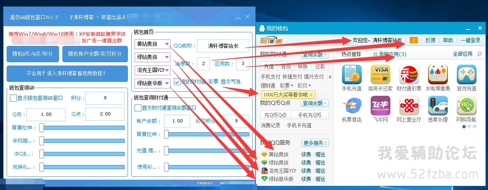Enable 显示财付通查询余额窗口 checkbox

click(137, 108)
